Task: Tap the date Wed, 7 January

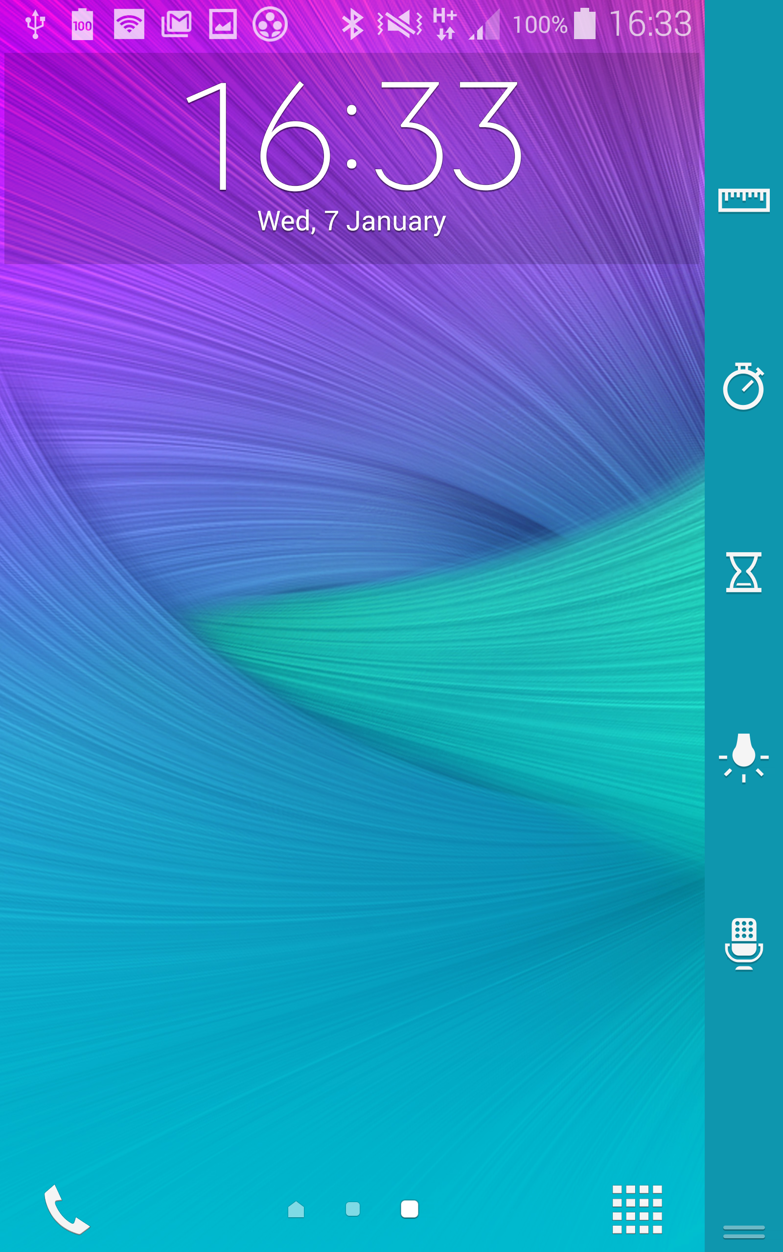Action: click(x=352, y=222)
